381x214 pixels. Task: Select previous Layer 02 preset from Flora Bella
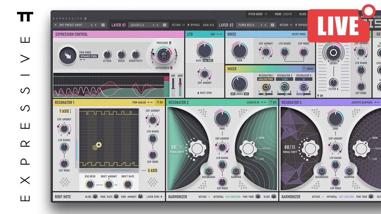tap(262, 25)
